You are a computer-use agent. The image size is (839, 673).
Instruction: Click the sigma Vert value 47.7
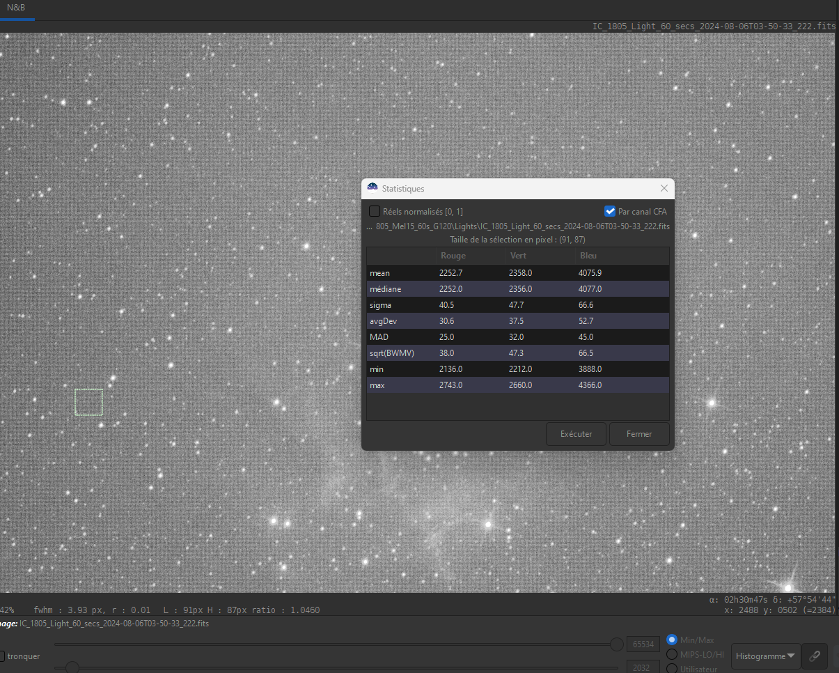tap(516, 305)
